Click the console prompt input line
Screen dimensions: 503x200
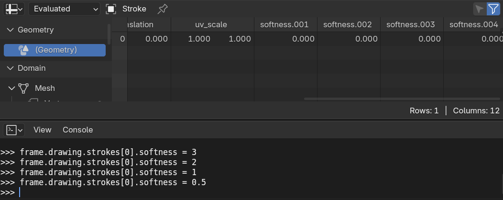[x=251, y=192]
